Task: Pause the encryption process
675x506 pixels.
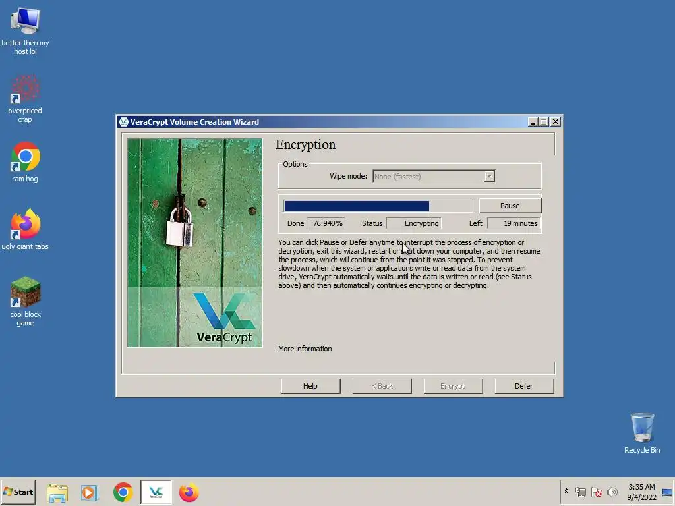Action: [x=510, y=206]
